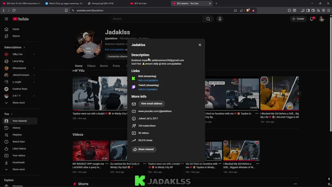Screen dimensions: 332x187
Task: Open Shorts in the sidebar
Action: point(20,36)
